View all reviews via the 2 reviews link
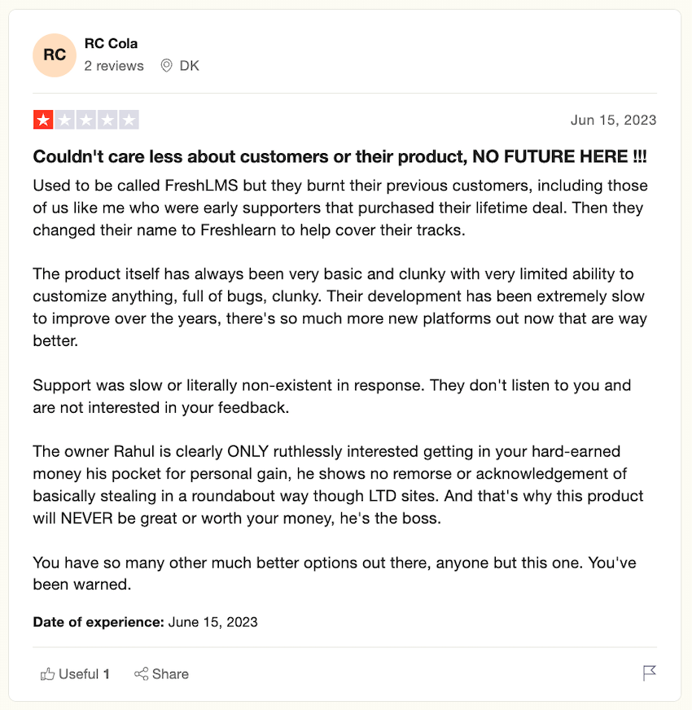 [x=113, y=66]
